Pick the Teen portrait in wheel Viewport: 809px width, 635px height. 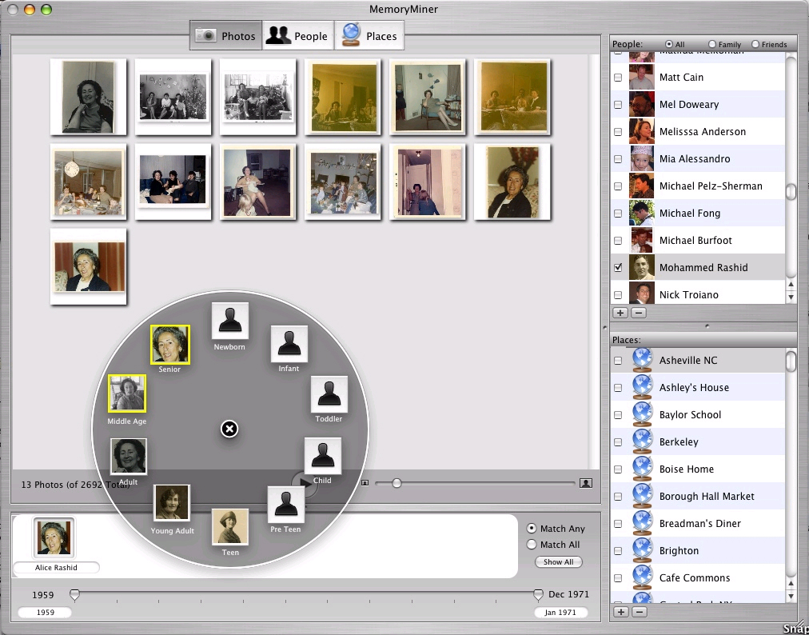pos(230,526)
